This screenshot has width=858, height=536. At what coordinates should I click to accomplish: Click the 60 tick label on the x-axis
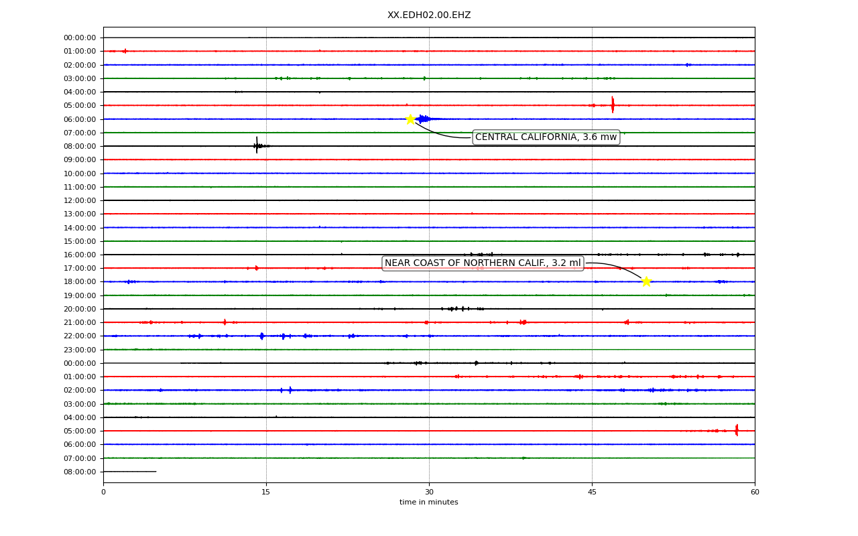point(755,492)
